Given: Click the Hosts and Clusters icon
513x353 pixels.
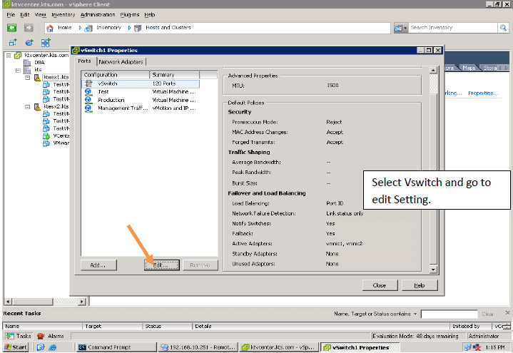Looking at the screenshot, I should click(x=138, y=29).
